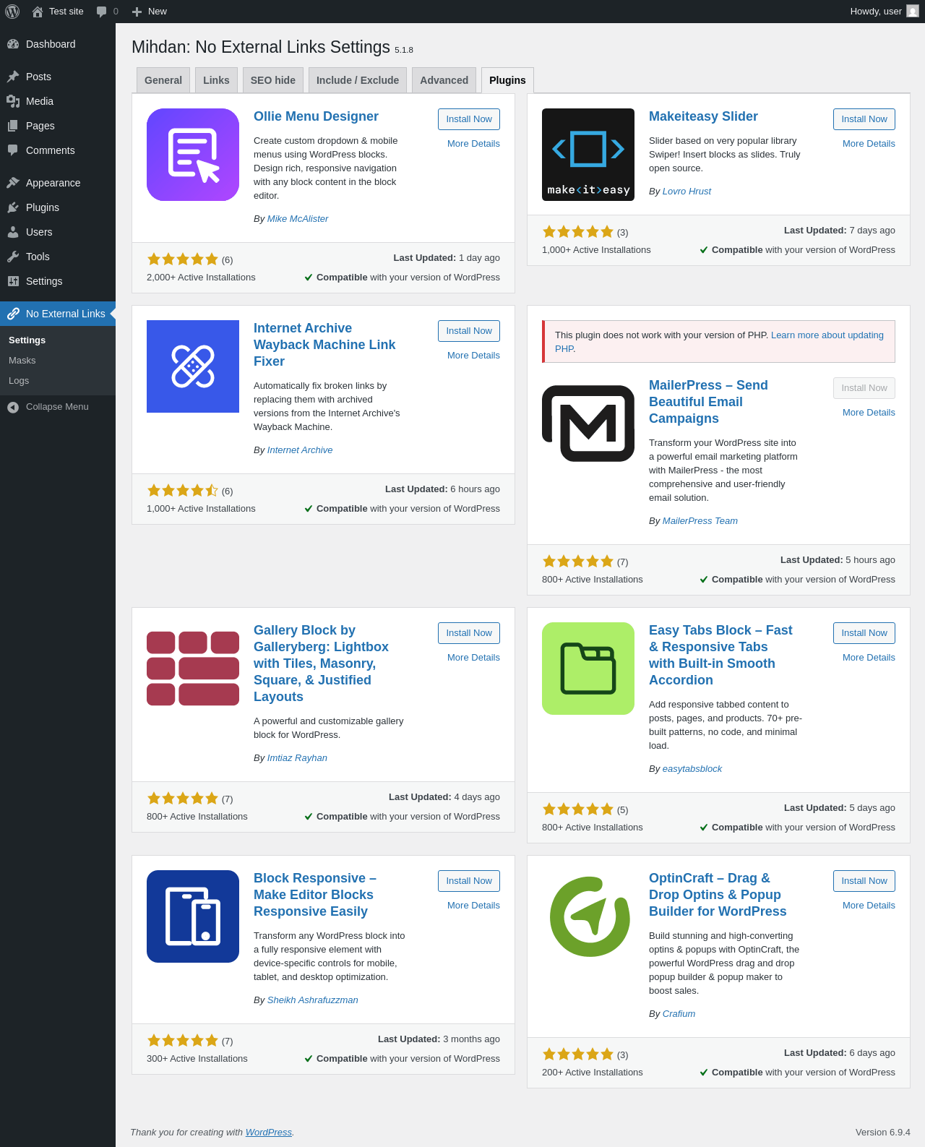925x1147 pixels.
Task: Open the Masks submenu item
Action: 22,361
